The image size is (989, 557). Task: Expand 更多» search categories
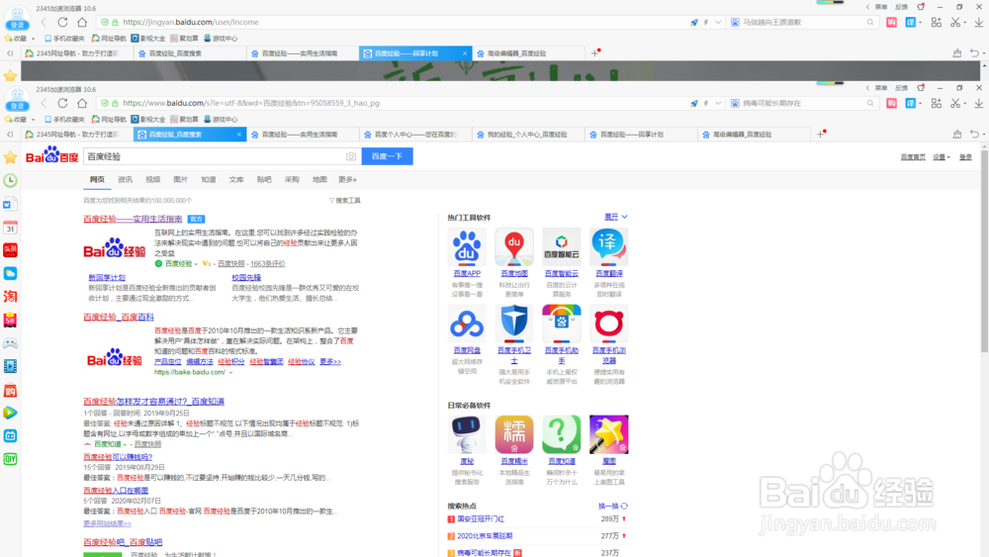coord(347,180)
